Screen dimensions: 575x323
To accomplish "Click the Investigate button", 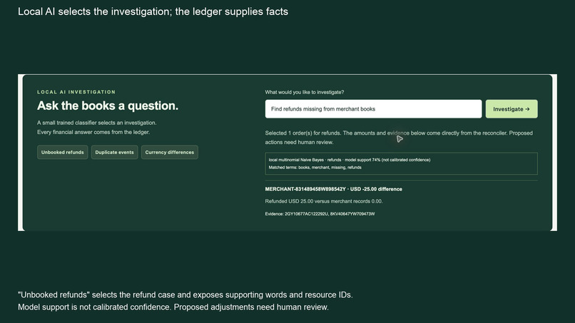I will click(512, 109).
